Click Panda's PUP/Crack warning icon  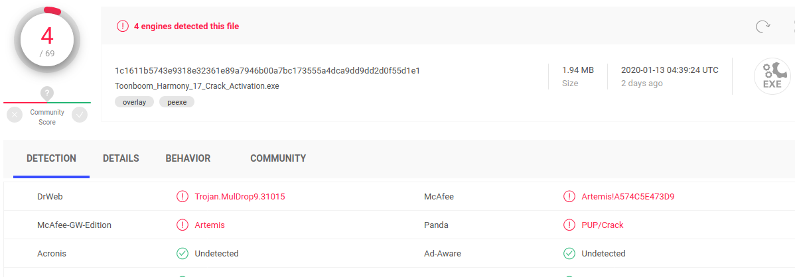tap(569, 225)
